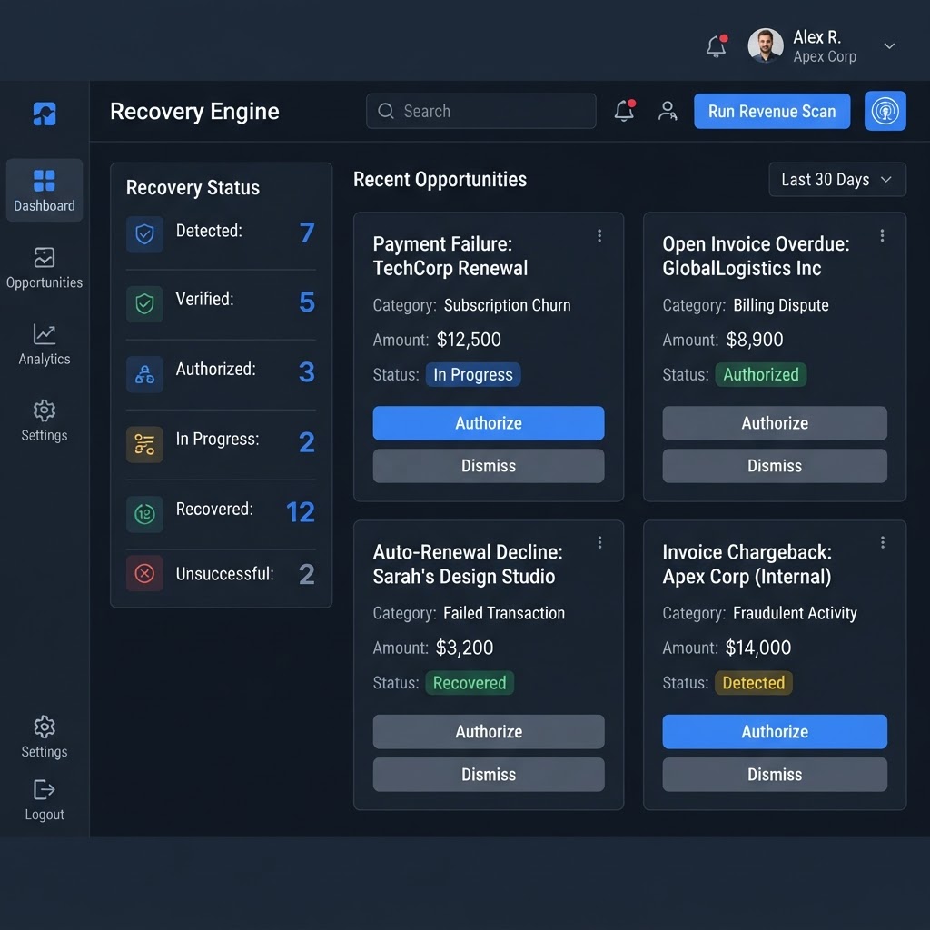Click the Detected shield icon
Screen dimensions: 930x930
144,235
